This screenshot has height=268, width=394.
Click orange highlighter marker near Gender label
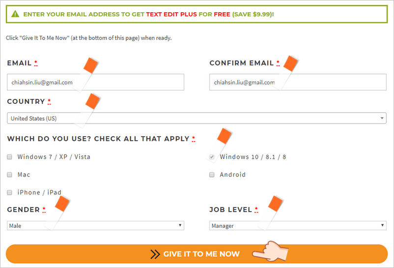point(62,204)
